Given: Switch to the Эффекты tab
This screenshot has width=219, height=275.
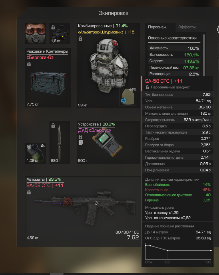Looking at the screenshot, I should [187, 27].
